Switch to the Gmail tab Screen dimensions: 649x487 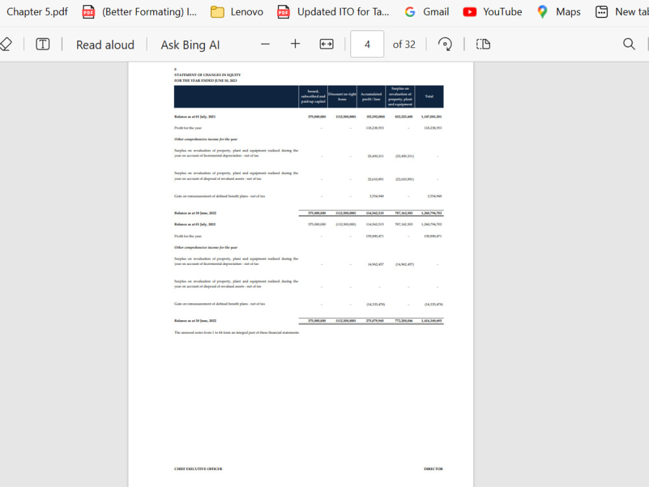tap(426, 11)
